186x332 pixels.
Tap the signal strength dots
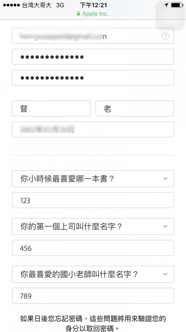[x=11, y=5]
